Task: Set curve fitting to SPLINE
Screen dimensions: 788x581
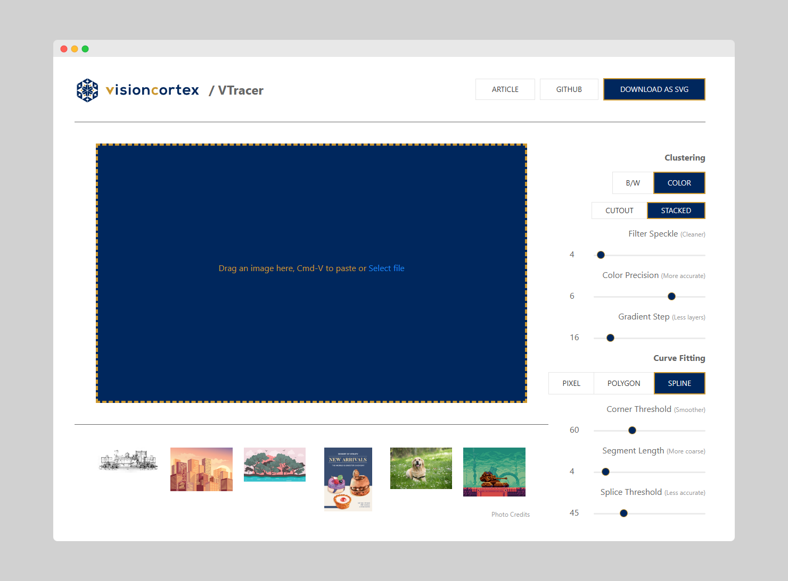Action: [x=679, y=383]
